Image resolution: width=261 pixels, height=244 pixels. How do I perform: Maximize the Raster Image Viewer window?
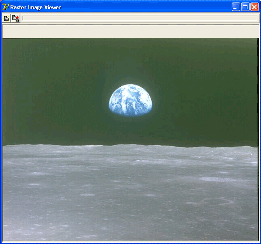click(245, 7)
